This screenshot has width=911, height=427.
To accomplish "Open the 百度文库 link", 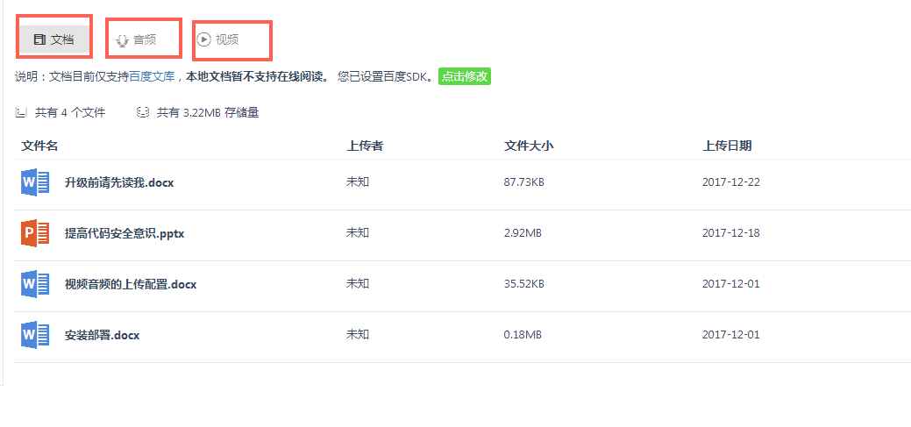I will (x=152, y=76).
